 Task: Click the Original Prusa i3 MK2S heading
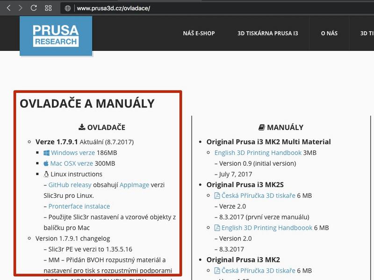coord(245,185)
